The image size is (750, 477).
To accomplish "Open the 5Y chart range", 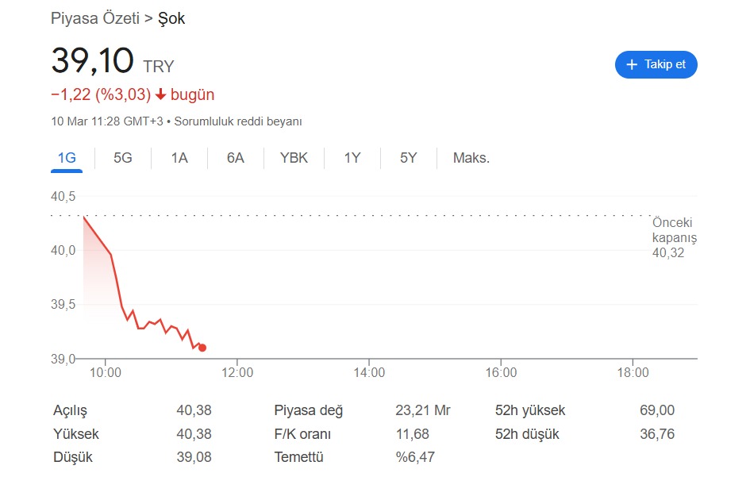I will coord(409,158).
